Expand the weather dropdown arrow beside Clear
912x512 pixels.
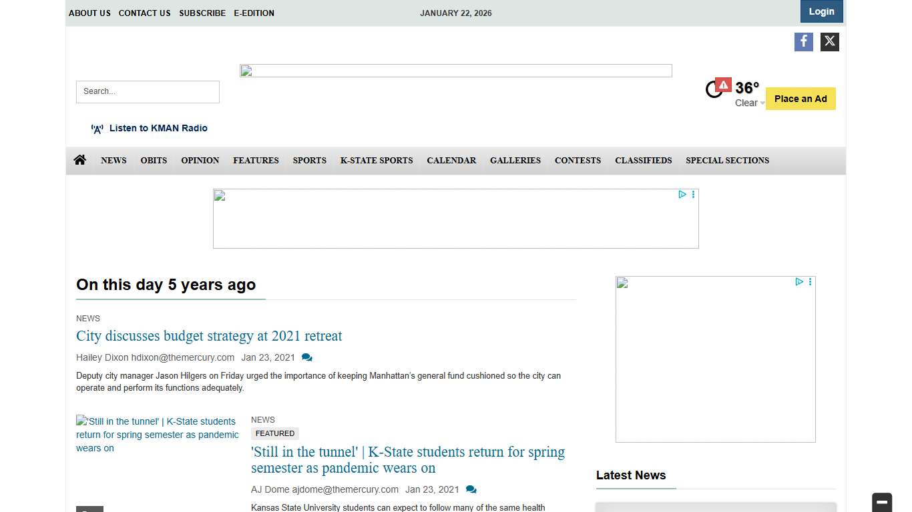762,103
